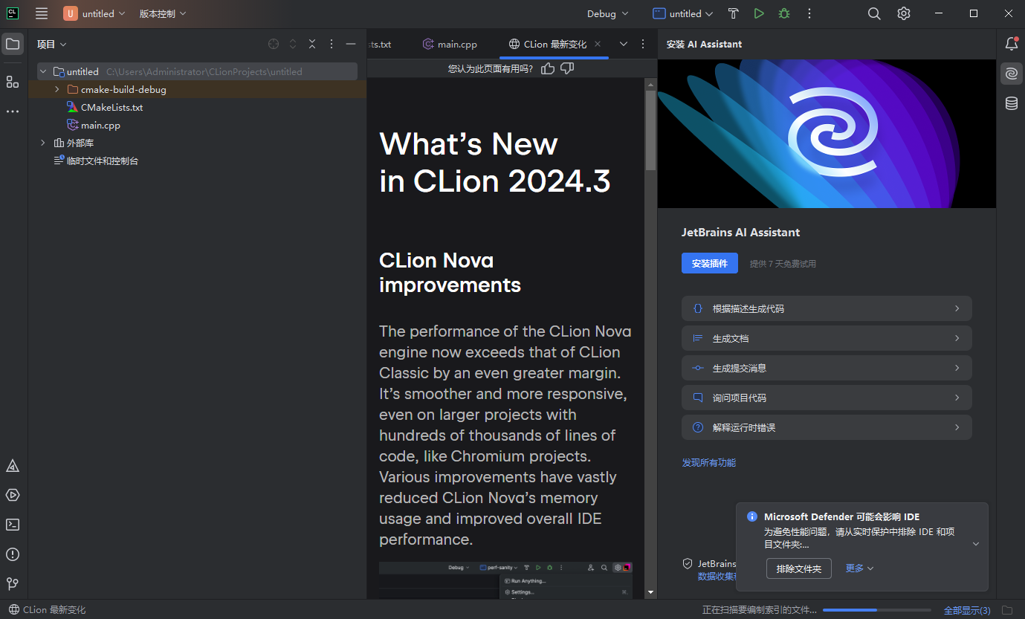Screen dimensions: 1025x619
Task: Open the 版本控制 menu
Action: point(163,13)
